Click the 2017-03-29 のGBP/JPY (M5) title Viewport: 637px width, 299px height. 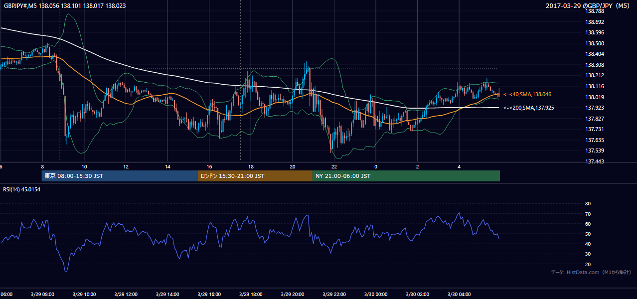click(x=589, y=6)
